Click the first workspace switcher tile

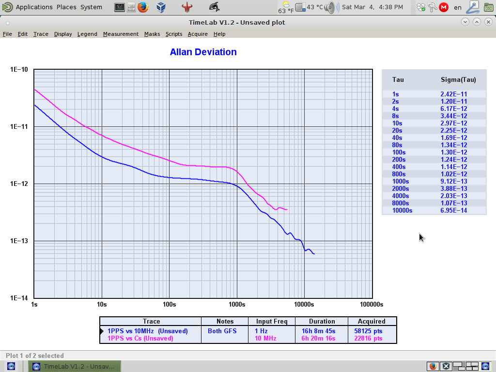459,366
